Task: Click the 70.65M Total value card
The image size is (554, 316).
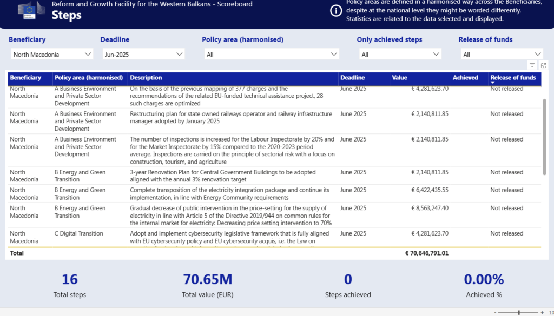Action: tap(208, 285)
